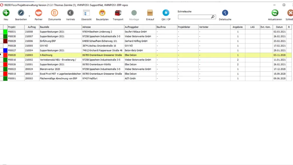Screen dimensions: 293x165
Task: Sort by the Datum column header
Action: (279, 27)
